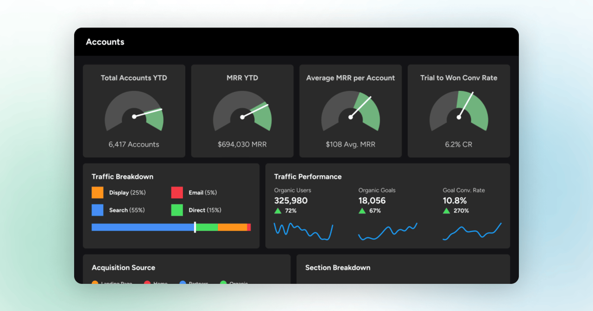
Task: Click the Partners legend dot
Action: (183, 283)
